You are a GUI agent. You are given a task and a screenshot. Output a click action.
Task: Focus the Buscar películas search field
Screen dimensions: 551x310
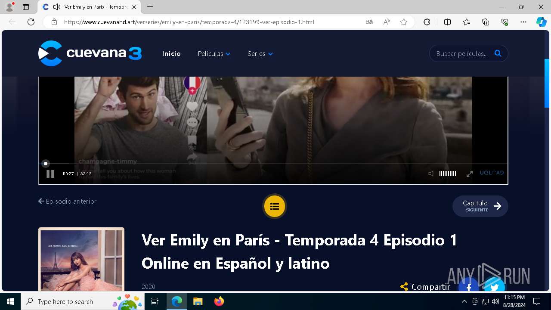click(462, 54)
